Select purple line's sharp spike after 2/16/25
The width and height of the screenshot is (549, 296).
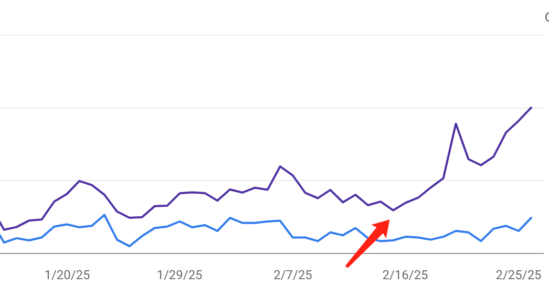pyautogui.click(x=456, y=124)
